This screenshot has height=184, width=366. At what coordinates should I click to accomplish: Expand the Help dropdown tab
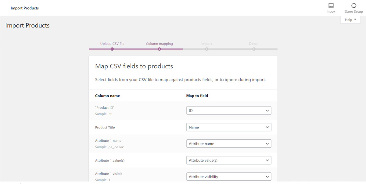[x=350, y=20]
